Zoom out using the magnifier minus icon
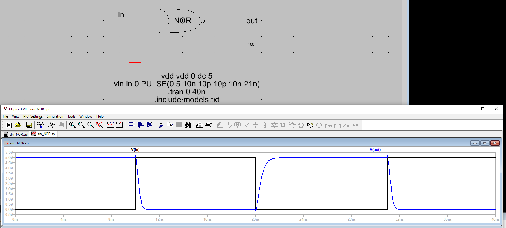This screenshot has height=228, width=506. 90,125
